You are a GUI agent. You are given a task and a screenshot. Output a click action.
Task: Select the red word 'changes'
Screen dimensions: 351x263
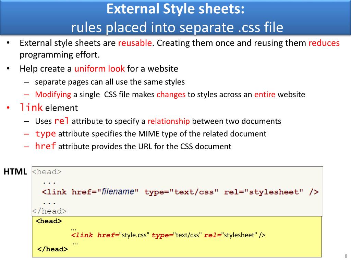pos(171,95)
